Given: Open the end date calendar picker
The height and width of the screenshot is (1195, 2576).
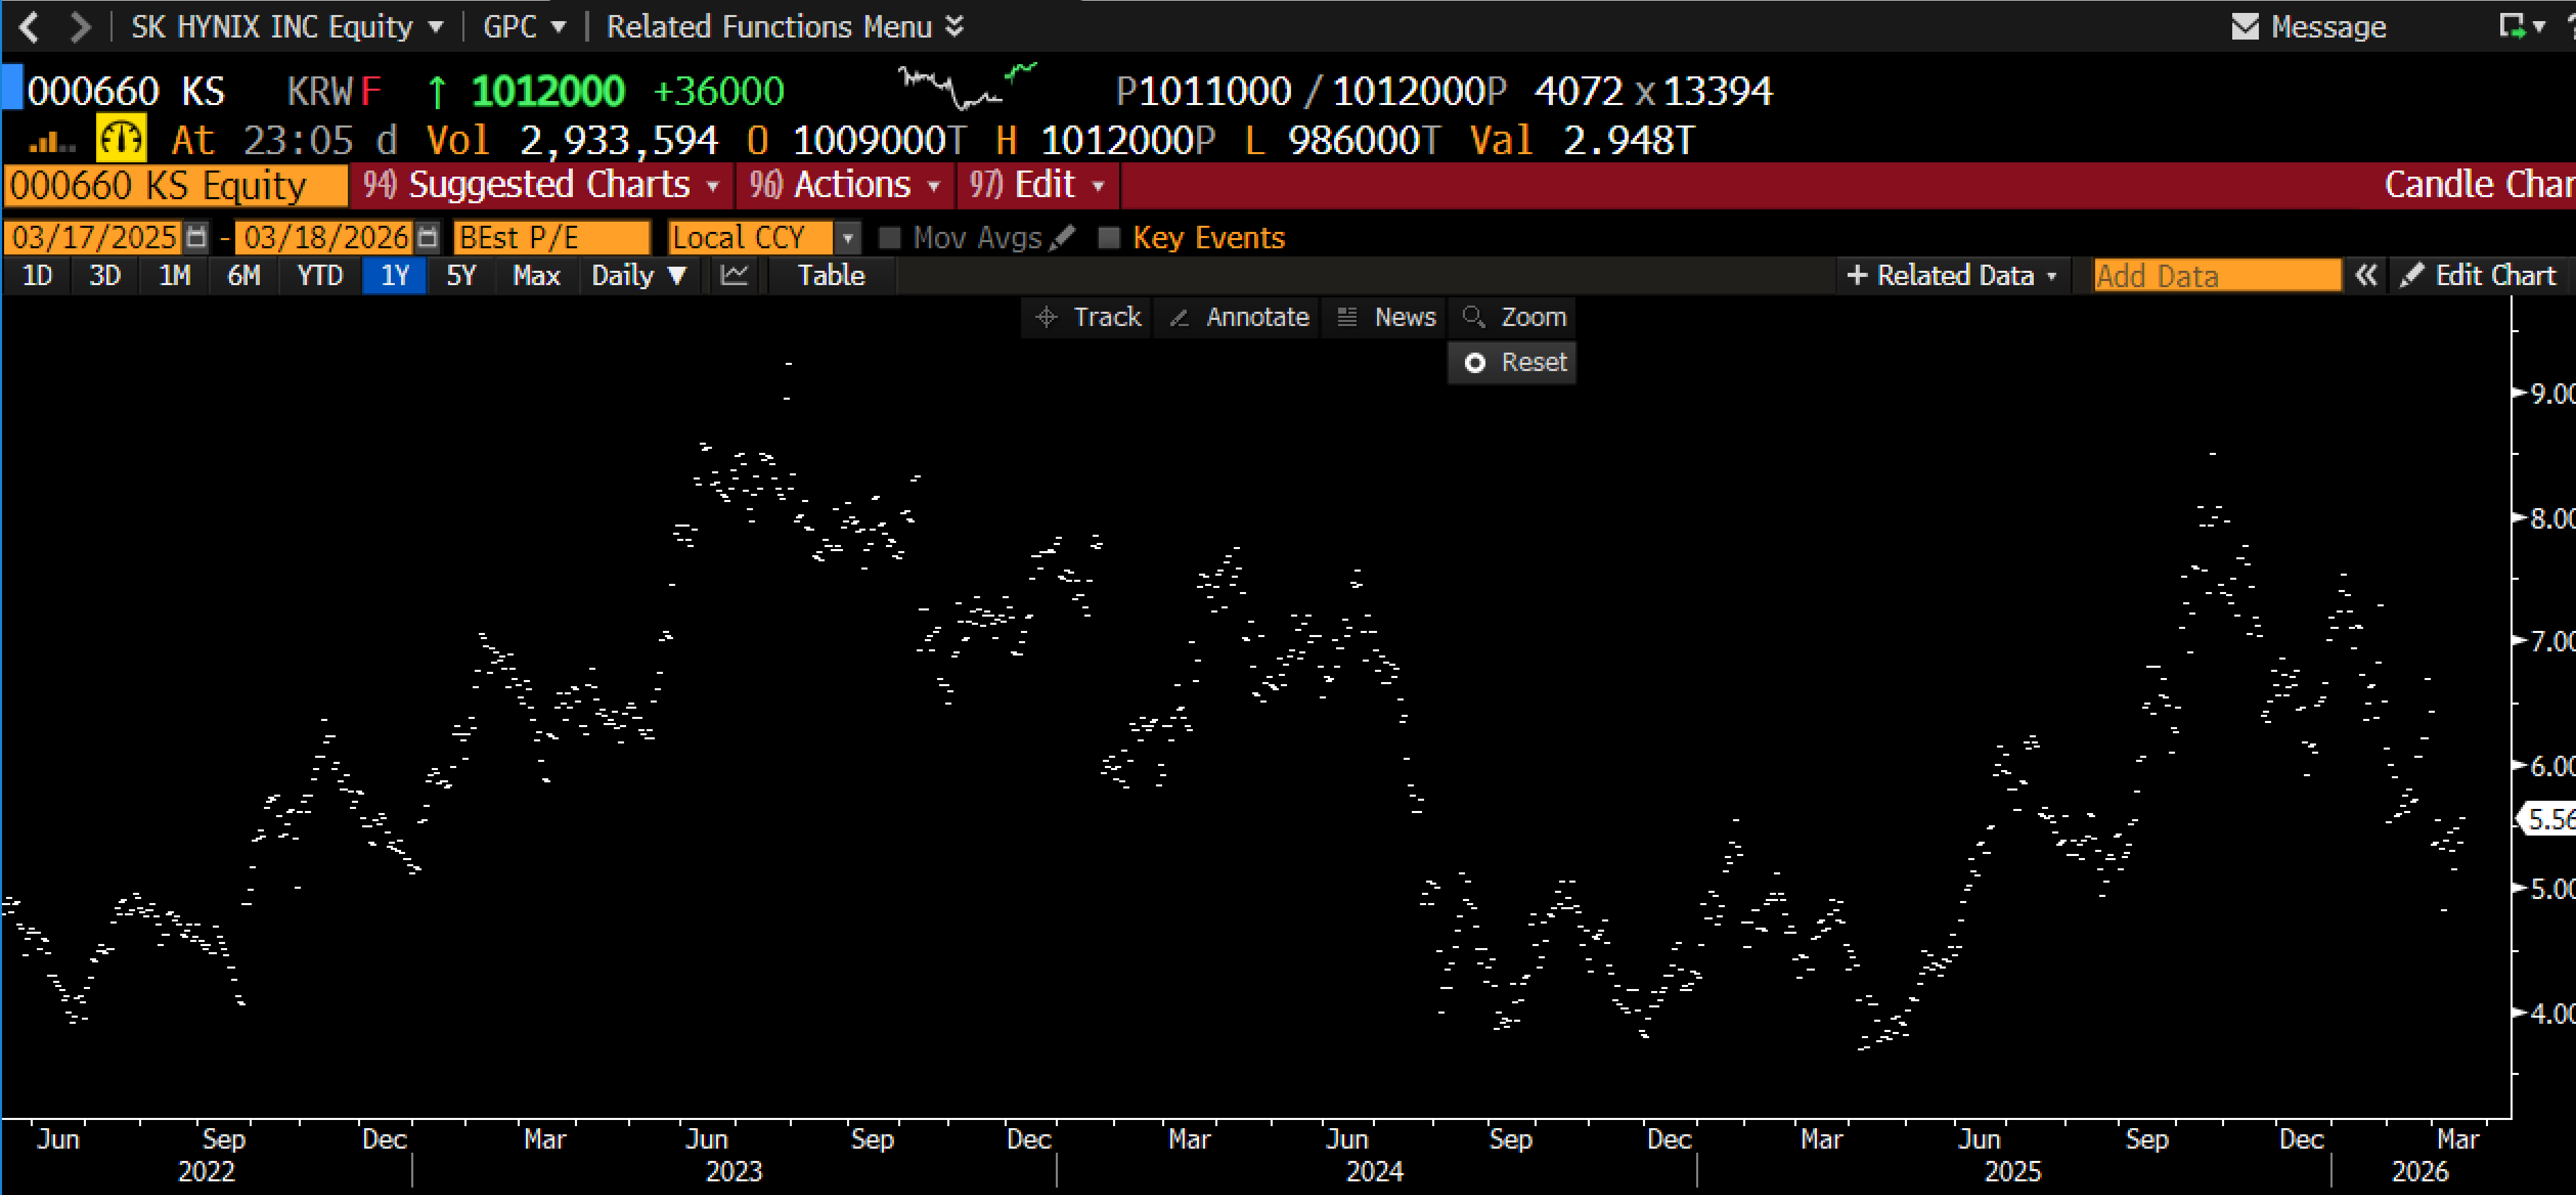Looking at the screenshot, I should click(428, 238).
